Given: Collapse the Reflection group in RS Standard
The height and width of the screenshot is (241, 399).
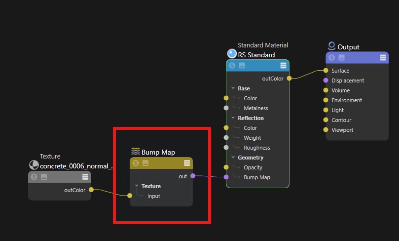Looking at the screenshot, I should pyautogui.click(x=233, y=118).
